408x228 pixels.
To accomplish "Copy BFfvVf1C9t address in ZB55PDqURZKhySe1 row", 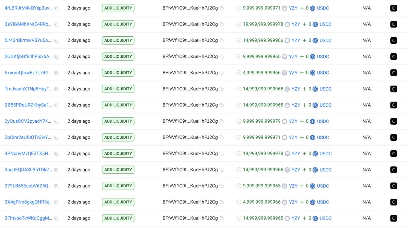I will [x=222, y=105].
